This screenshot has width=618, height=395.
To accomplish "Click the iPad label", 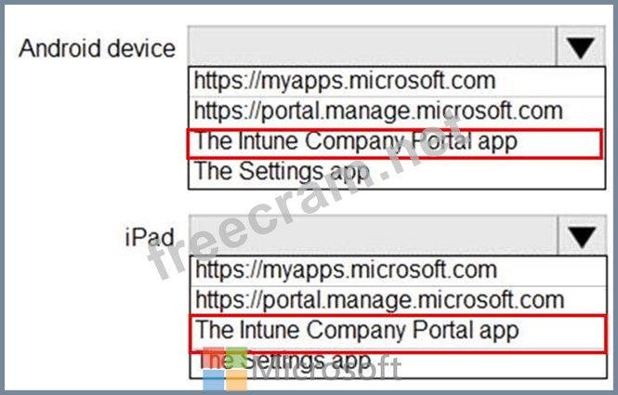I will 150,237.
